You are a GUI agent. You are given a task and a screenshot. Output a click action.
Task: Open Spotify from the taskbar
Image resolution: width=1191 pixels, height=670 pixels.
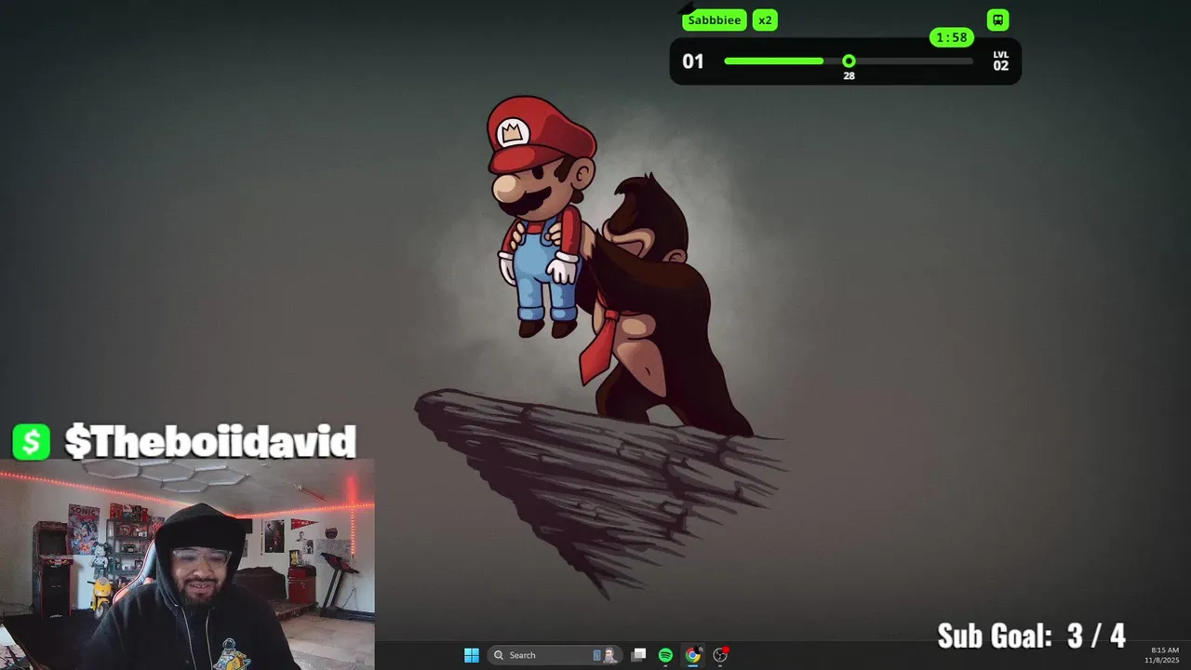665,655
